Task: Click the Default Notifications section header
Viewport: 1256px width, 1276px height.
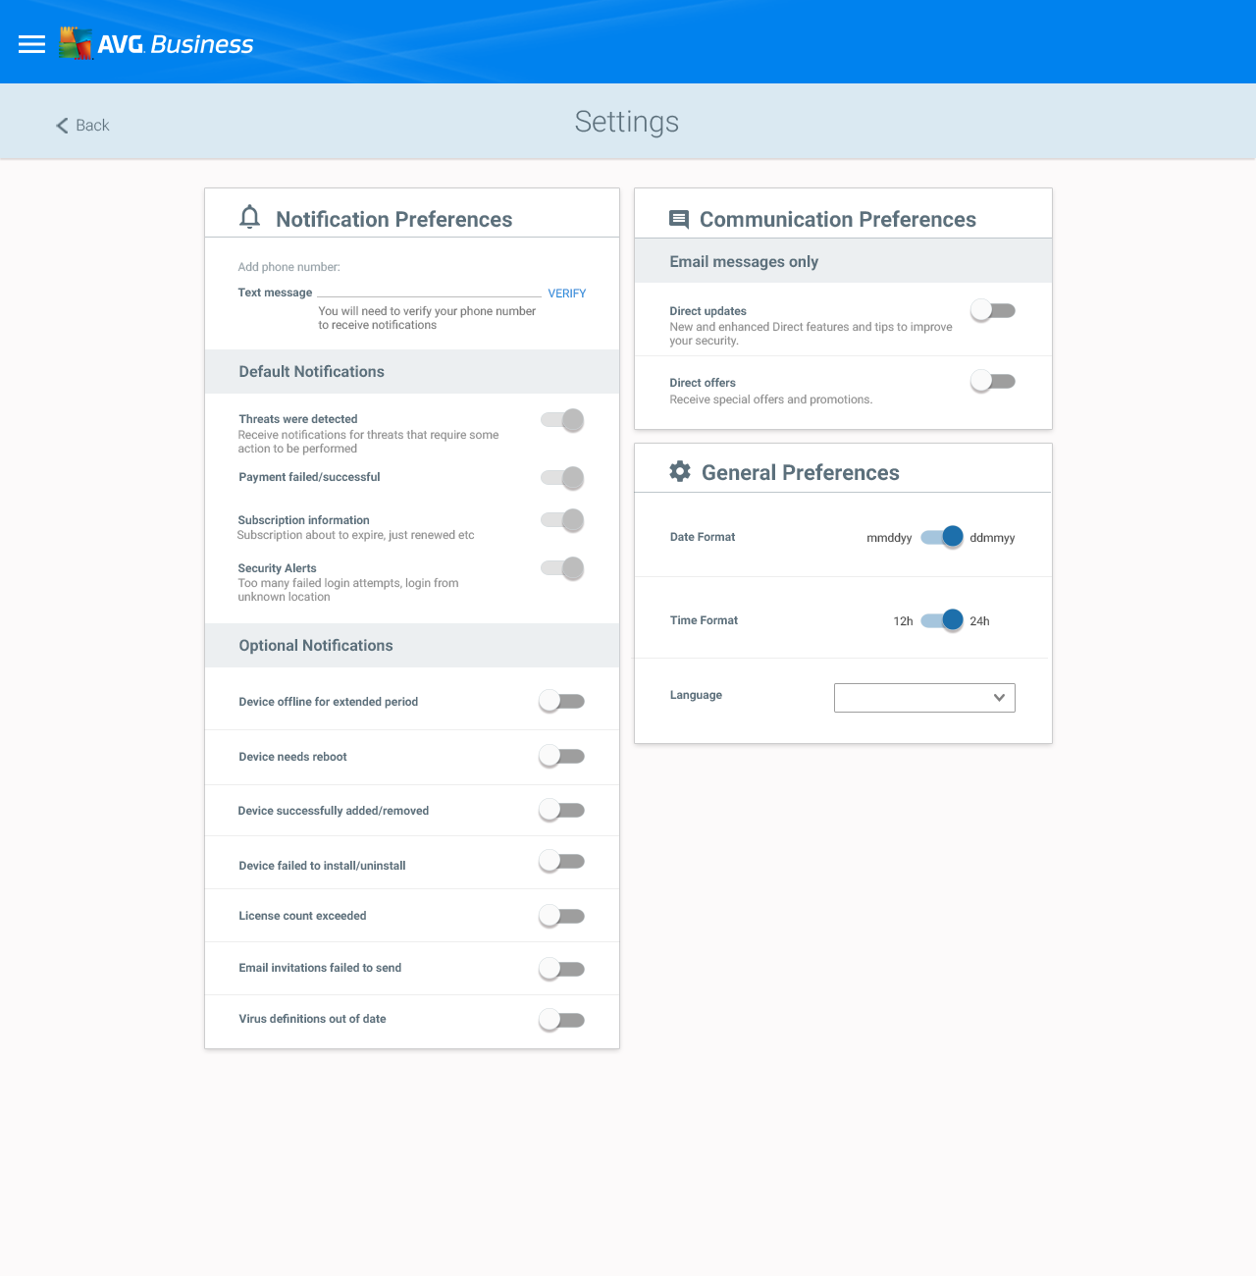Action: coord(412,371)
